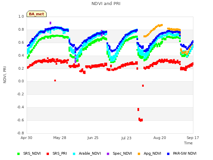Click the 1.0 y-axis tick label

(21, 16)
